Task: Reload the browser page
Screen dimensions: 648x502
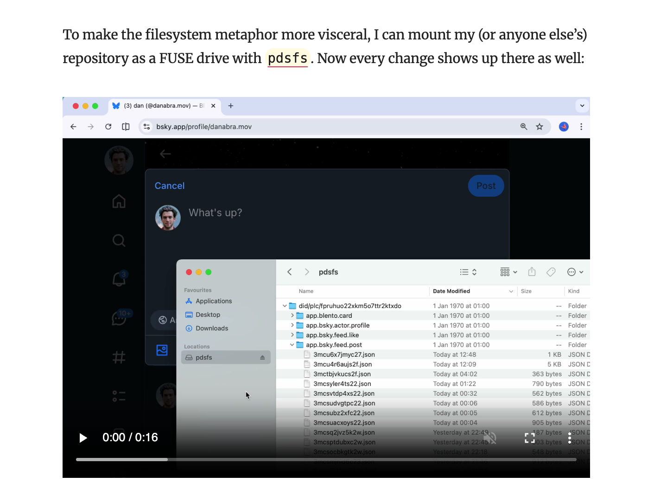Action: pos(108,127)
